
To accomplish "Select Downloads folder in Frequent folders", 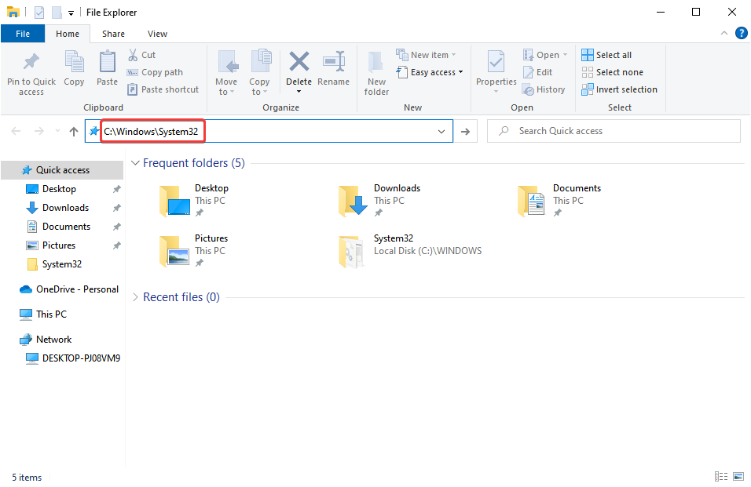I will click(379, 201).
